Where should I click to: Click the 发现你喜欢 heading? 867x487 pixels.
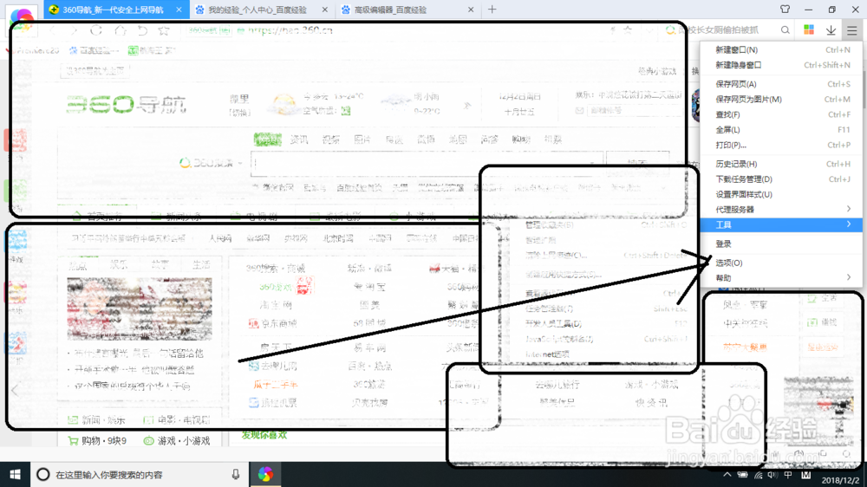pos(264,435)
